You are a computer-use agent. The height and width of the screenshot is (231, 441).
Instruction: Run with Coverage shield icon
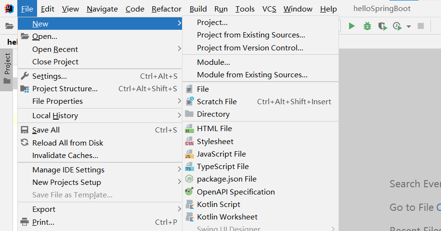tap(383, 26)
